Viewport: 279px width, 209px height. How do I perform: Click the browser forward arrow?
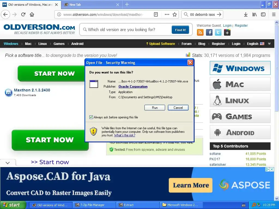(x=14, y=14)
